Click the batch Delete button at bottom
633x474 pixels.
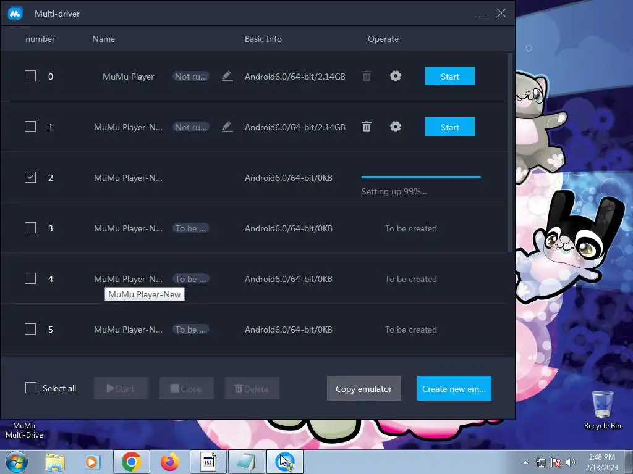tap(252, 389)
